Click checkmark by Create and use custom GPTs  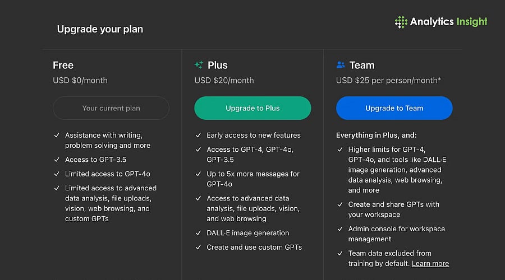click(x=198, y=248)
